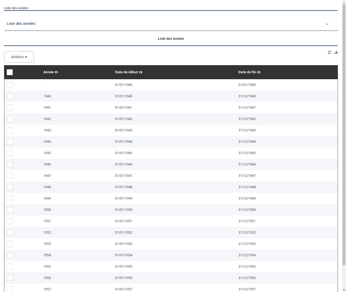
Task: Check the row checkbox for year 1950
Action: point(10,210)
